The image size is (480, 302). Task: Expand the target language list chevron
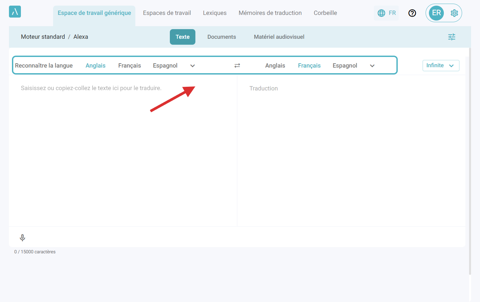(x=372, y=66)
